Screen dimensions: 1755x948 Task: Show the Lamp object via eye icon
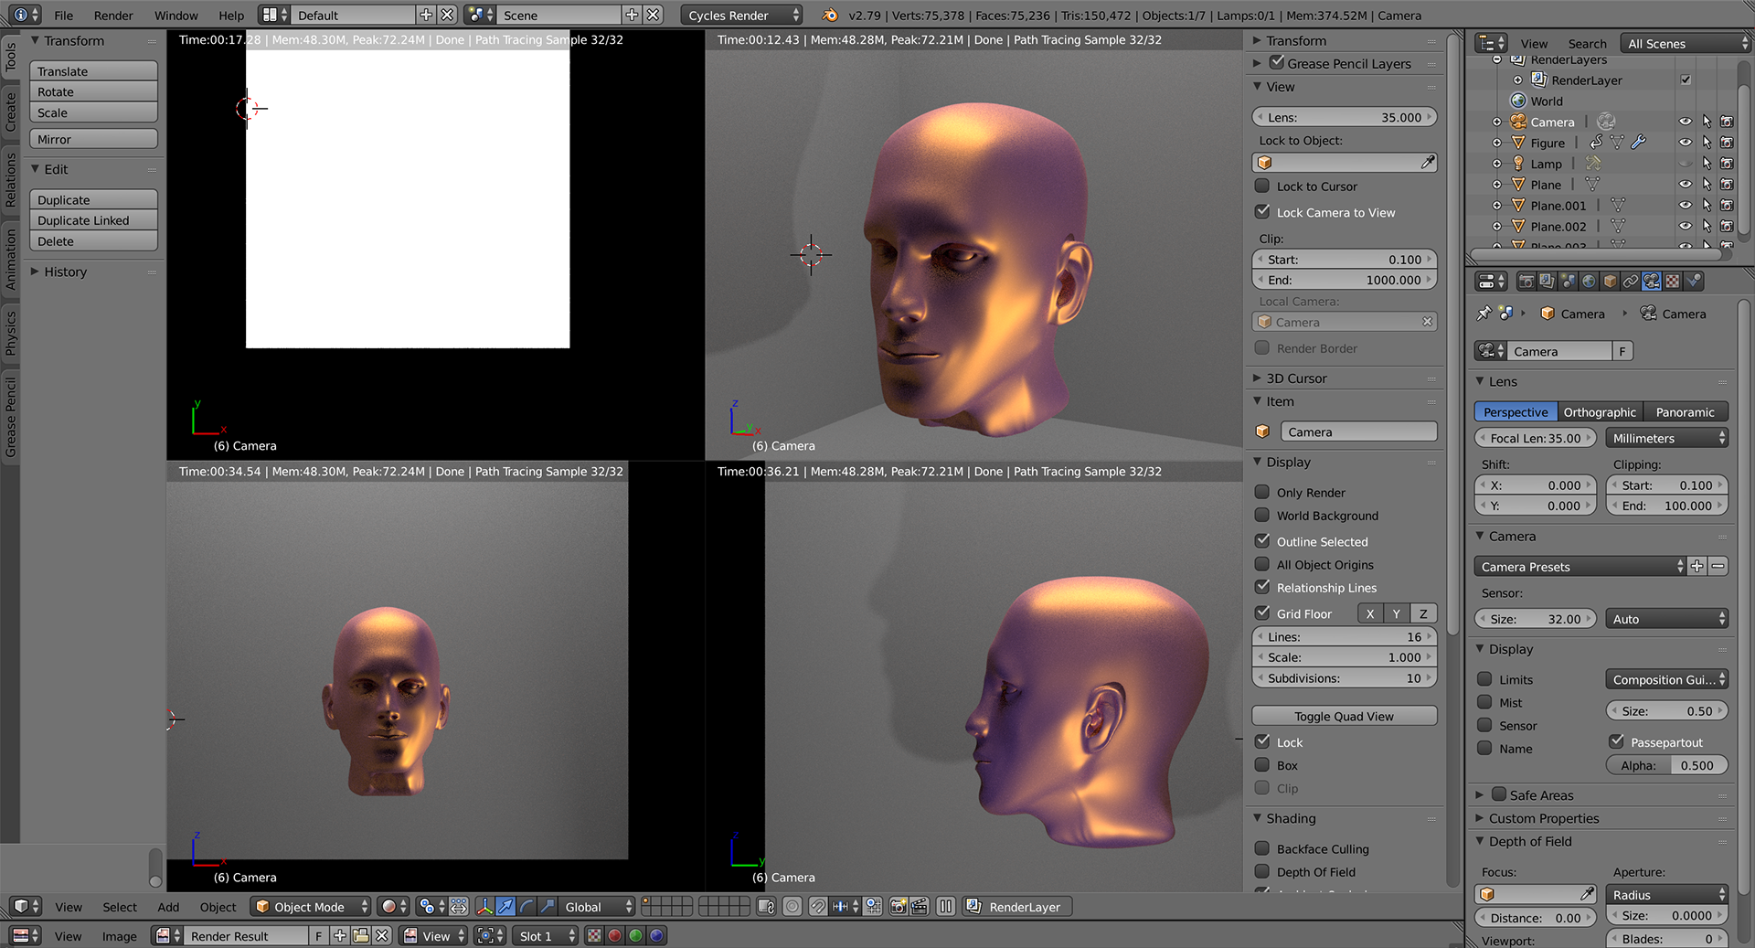click(1685, 164)
